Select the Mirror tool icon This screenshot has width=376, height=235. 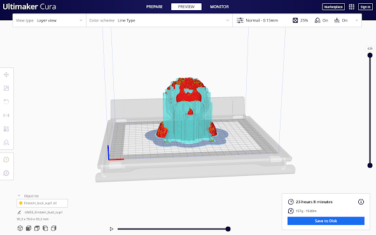pos(6,116)
